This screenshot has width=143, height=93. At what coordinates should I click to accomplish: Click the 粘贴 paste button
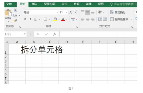(8, 15)
